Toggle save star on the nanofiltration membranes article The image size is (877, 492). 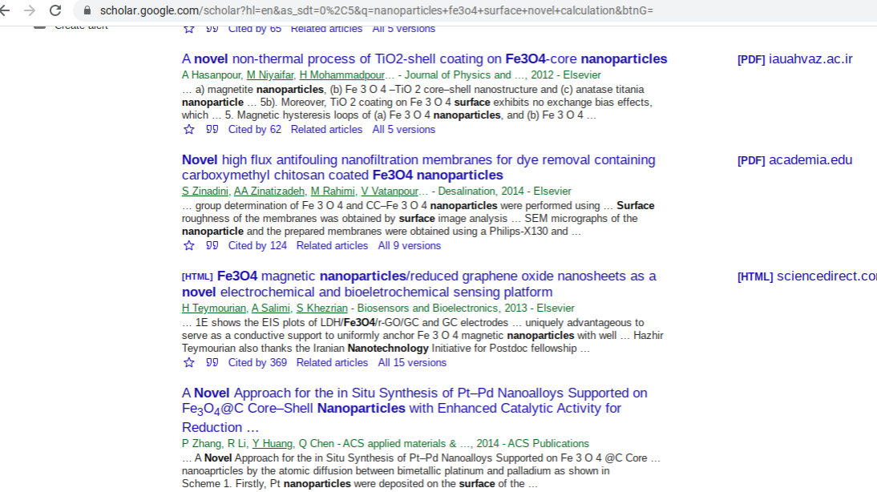pyautogui.click(x=189, y=245)
